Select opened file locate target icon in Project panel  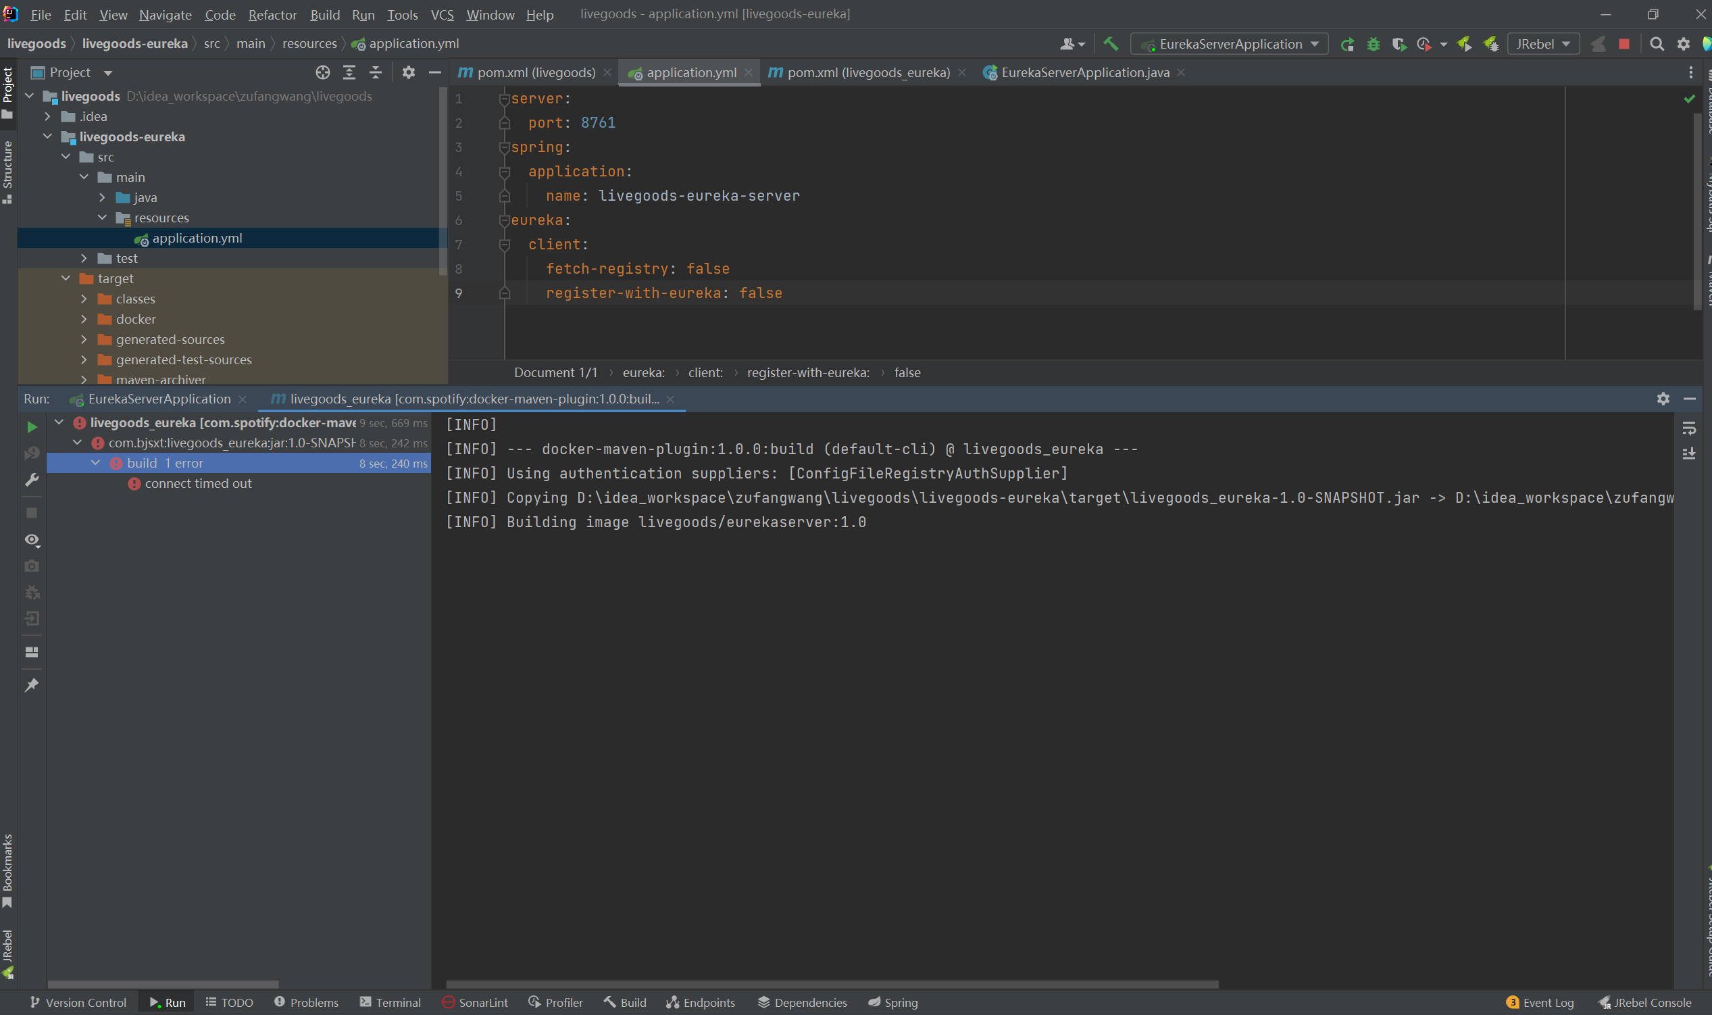[x=323, y=72]
